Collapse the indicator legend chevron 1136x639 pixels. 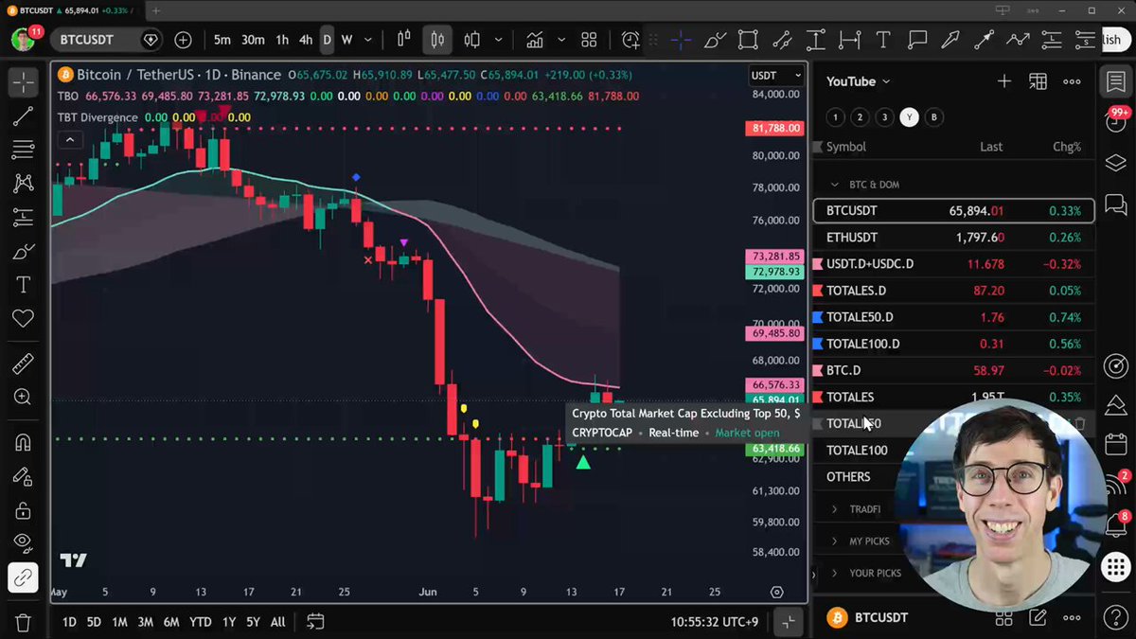(x=69, y=140)
